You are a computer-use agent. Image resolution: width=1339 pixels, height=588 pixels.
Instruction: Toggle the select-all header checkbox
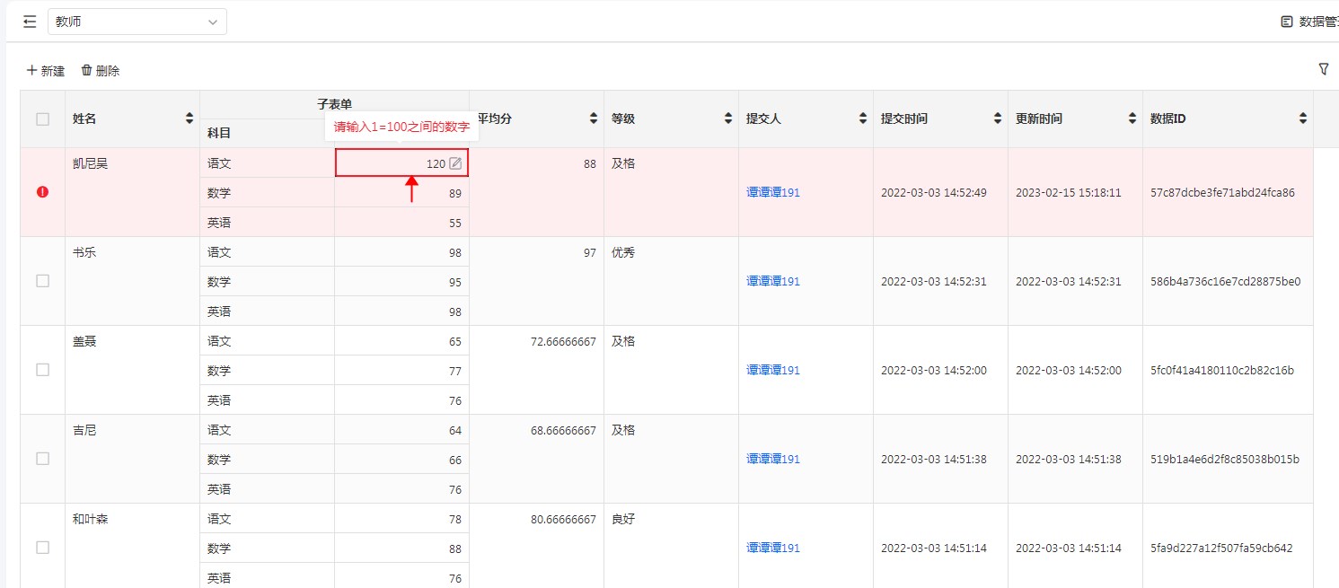coord(42,118)
